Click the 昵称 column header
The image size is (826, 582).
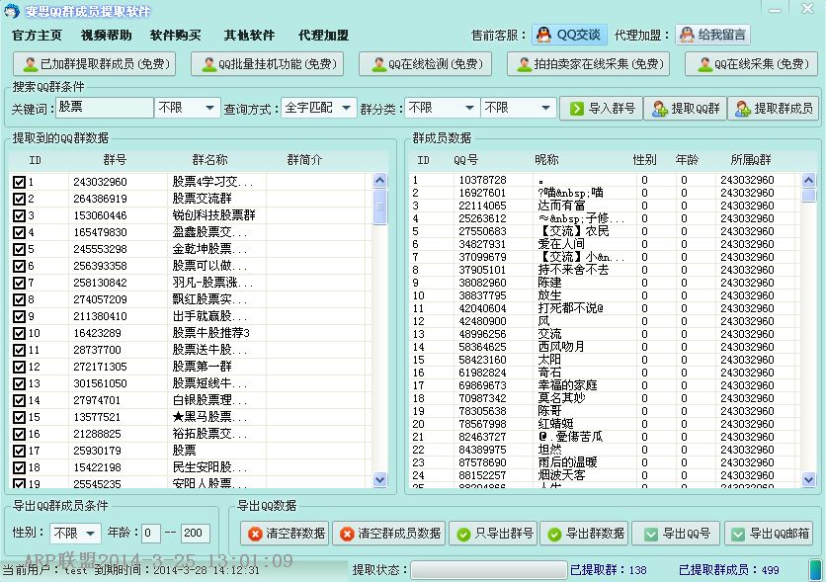coord(546,160)
